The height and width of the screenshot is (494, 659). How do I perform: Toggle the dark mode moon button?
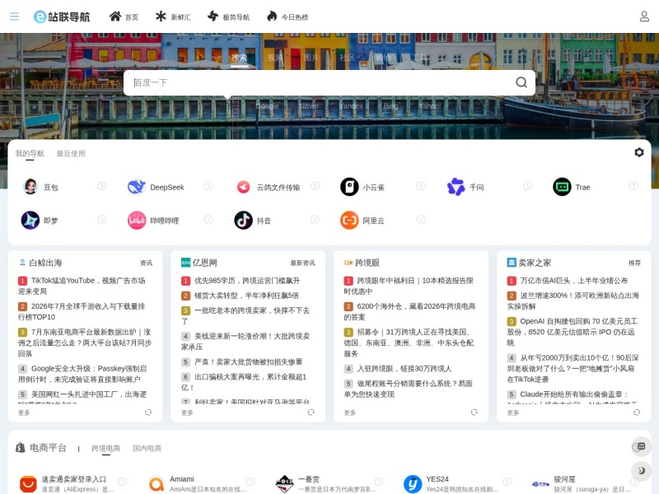pyautogui.click(x=641, y=470)
